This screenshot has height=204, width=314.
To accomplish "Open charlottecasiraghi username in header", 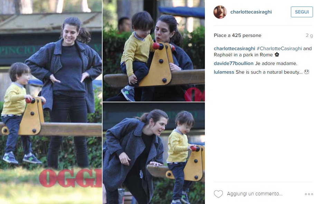I will point(251,12).
